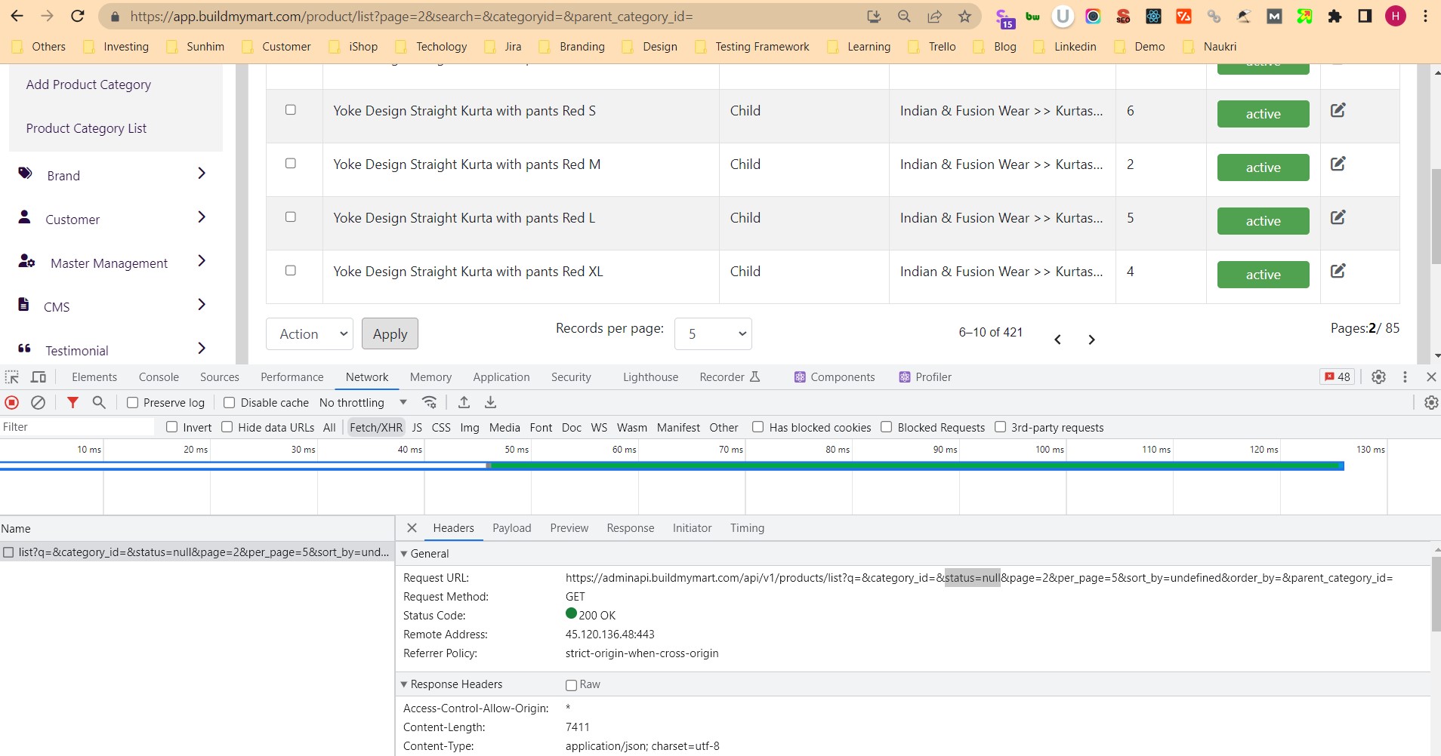This screenshot has width=1441, height=756.
Task: Enable Preserve log checkbox
Action: (132, 402)
